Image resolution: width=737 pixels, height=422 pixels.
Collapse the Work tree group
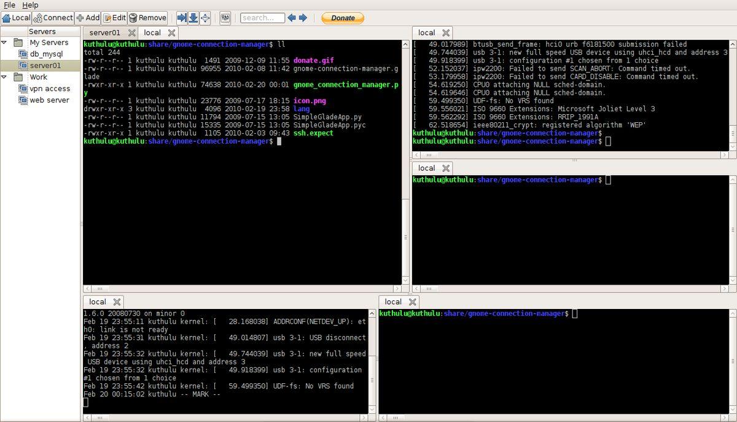pos(4,77)
